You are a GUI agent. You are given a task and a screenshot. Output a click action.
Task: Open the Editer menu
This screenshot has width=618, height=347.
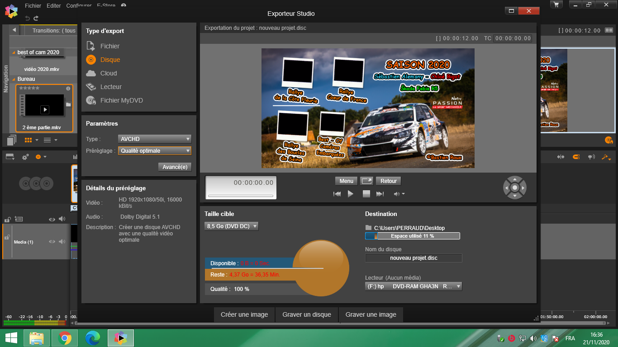pyautogui.click(x=54, y=6)
